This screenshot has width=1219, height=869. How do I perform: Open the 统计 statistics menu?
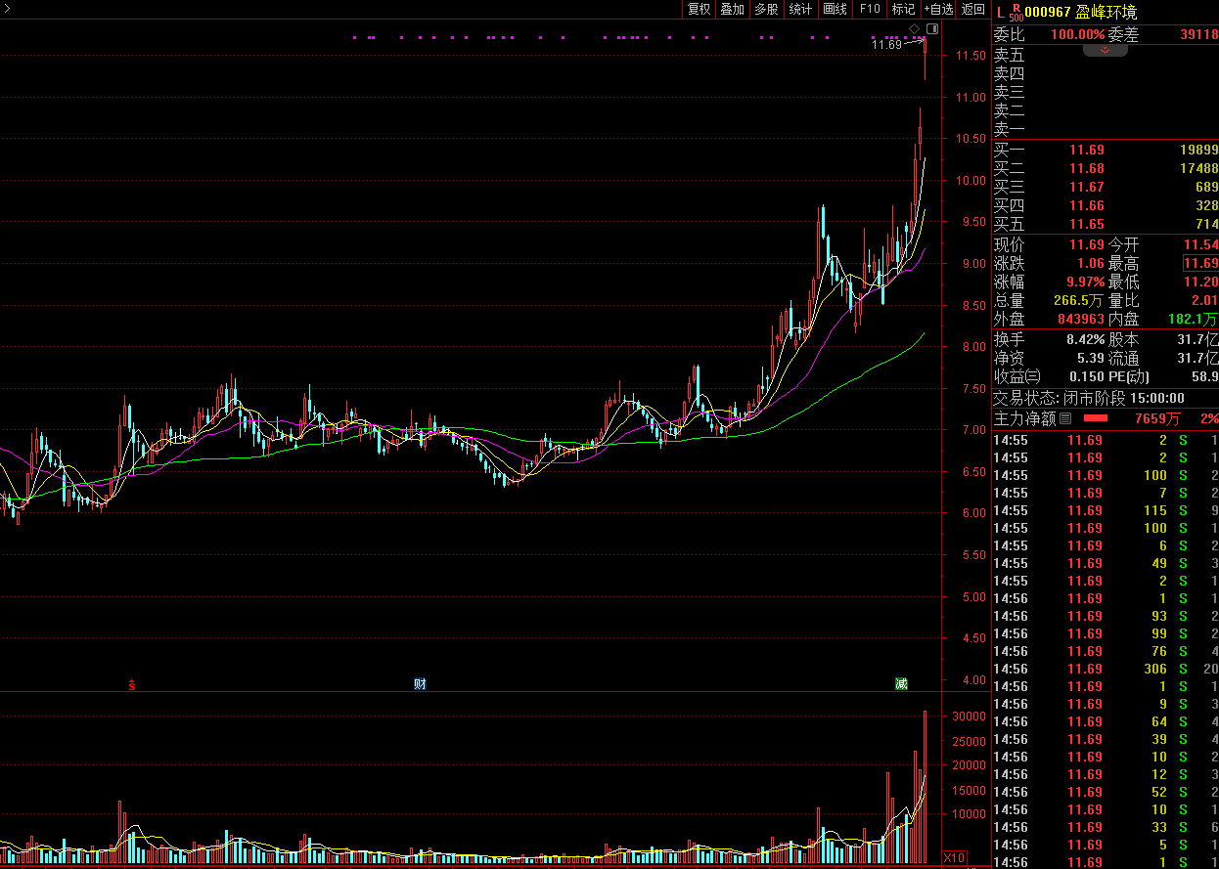[800, 10]
